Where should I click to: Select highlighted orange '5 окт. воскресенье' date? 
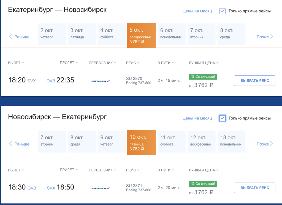(x=141, y=35)
